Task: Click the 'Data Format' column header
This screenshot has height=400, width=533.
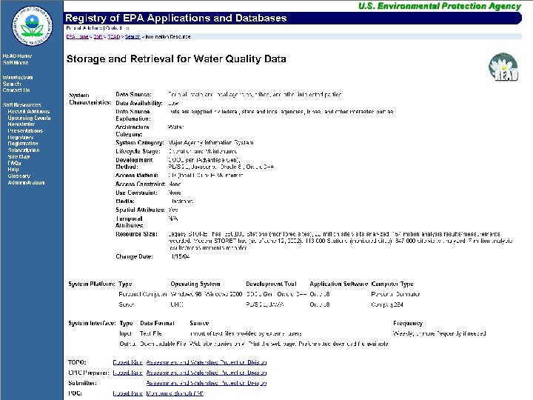Action: click(158, 323)
